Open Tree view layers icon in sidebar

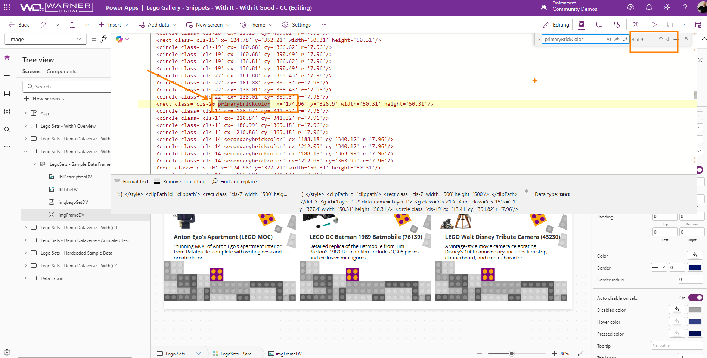pos(7,58)
